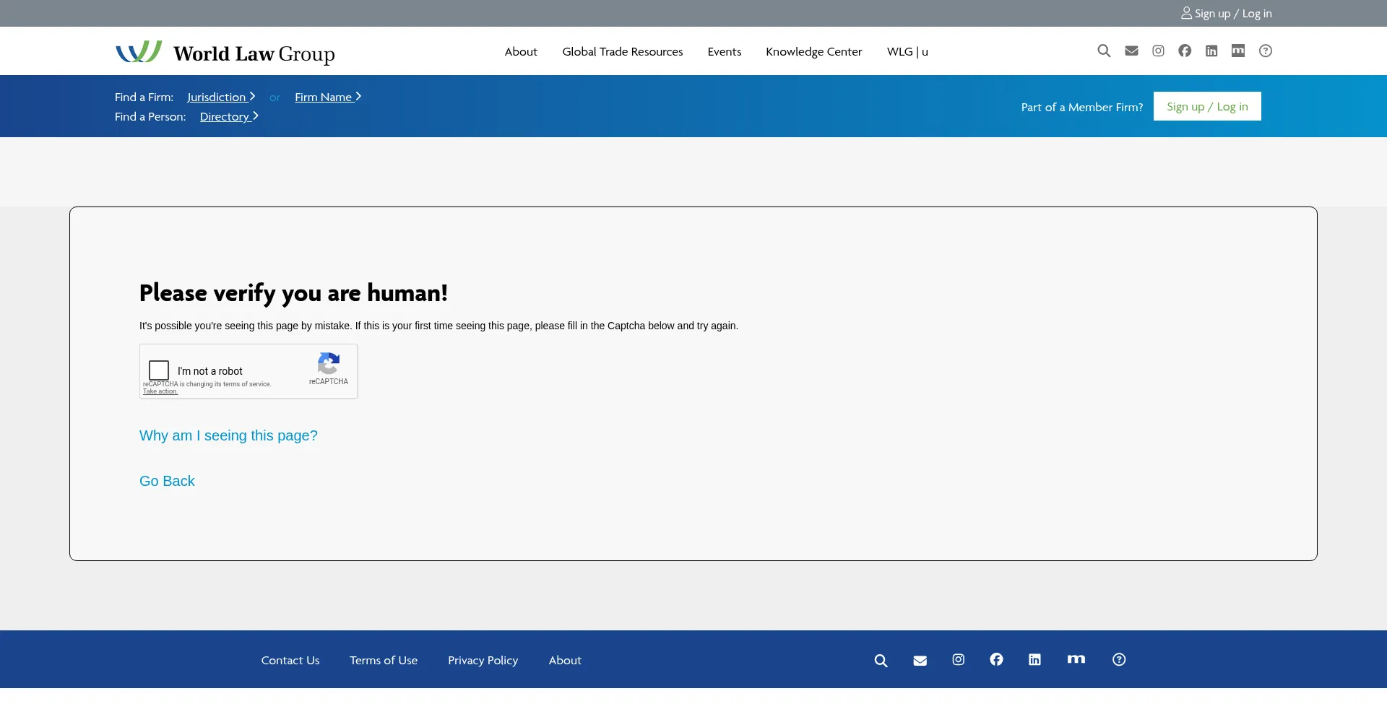Click the header 'm' social icon
The height and width of the screenshot is (717, 1387).
(1238, 51)
